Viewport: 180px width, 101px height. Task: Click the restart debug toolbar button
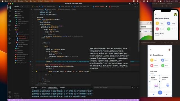click(x=35, y=6)
